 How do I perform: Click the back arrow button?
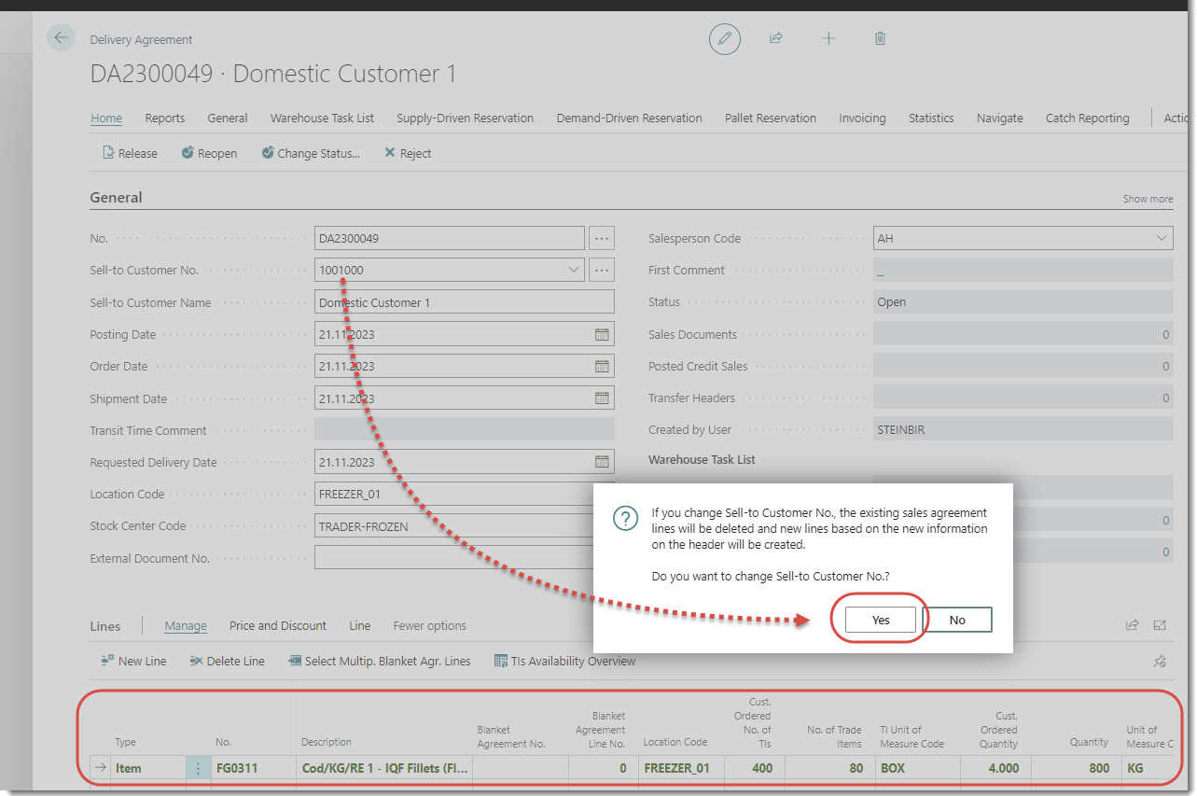pos(61,37)
